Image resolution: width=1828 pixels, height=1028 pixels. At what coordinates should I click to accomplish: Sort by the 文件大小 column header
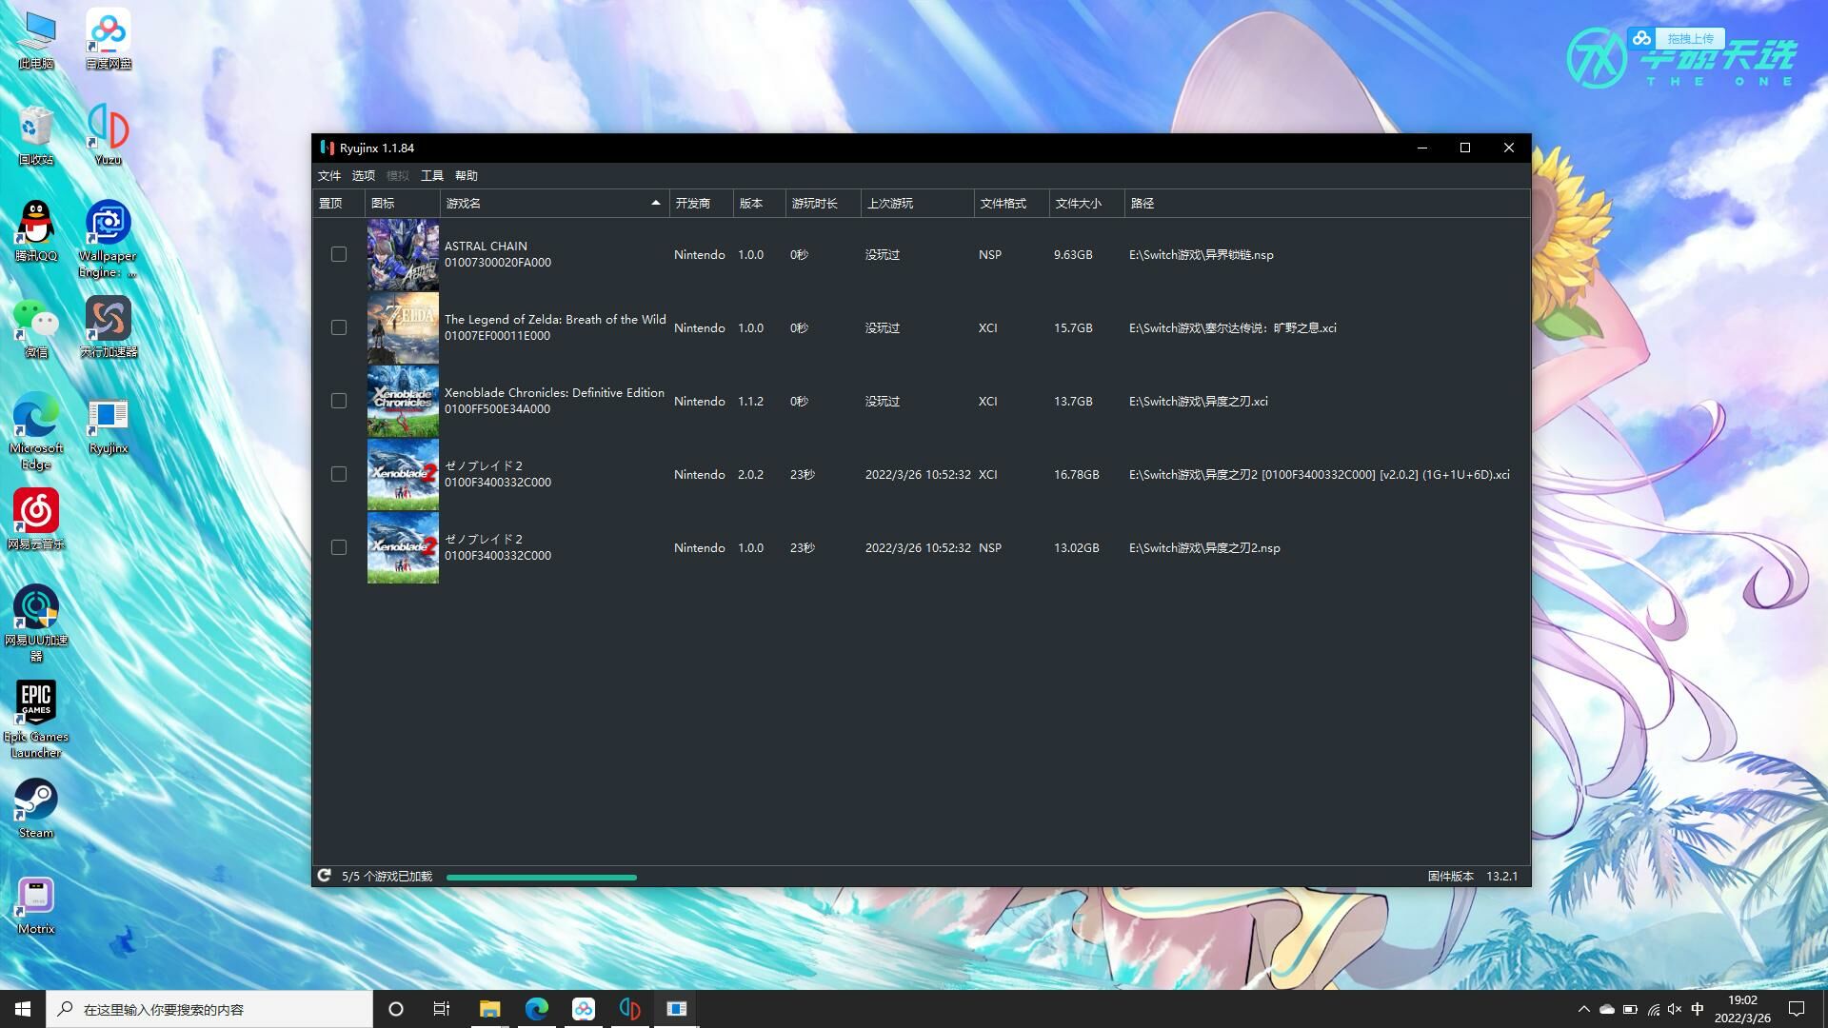click(x=1078, y=203)
